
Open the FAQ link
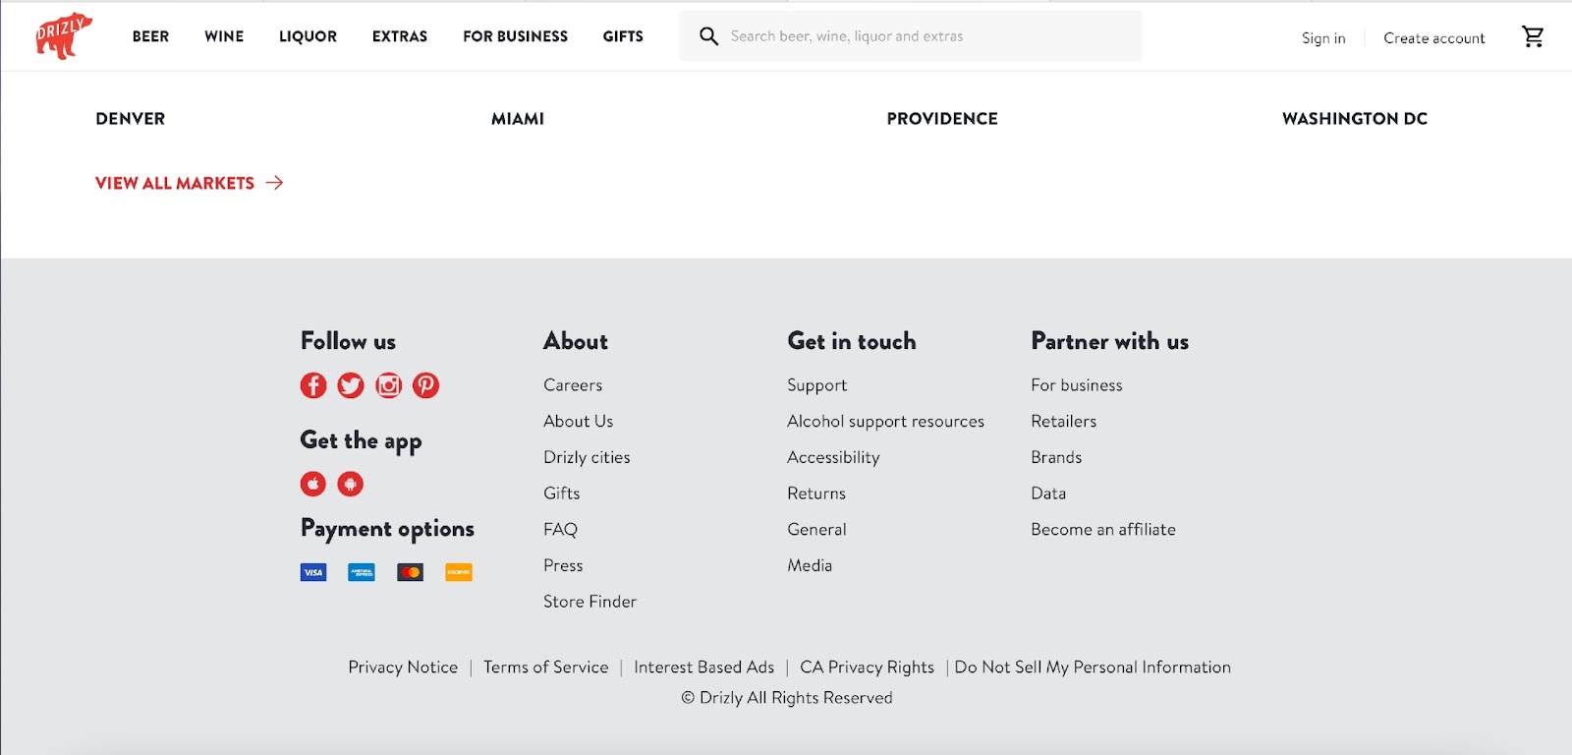(x=560, y=529)
